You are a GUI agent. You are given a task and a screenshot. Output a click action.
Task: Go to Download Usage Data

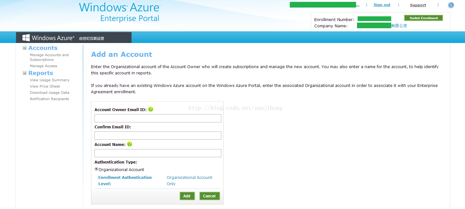[x=50, y=93]
